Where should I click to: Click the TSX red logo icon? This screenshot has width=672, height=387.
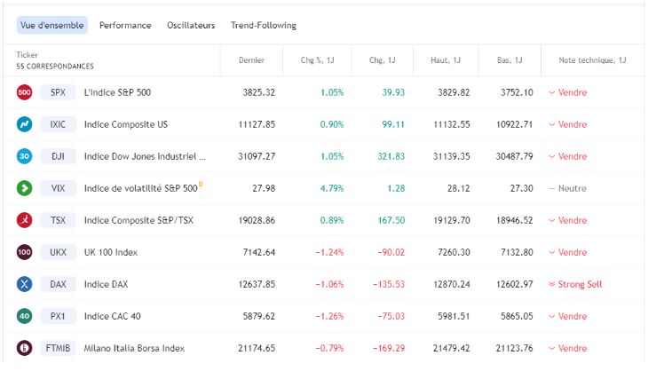(25, 220)
